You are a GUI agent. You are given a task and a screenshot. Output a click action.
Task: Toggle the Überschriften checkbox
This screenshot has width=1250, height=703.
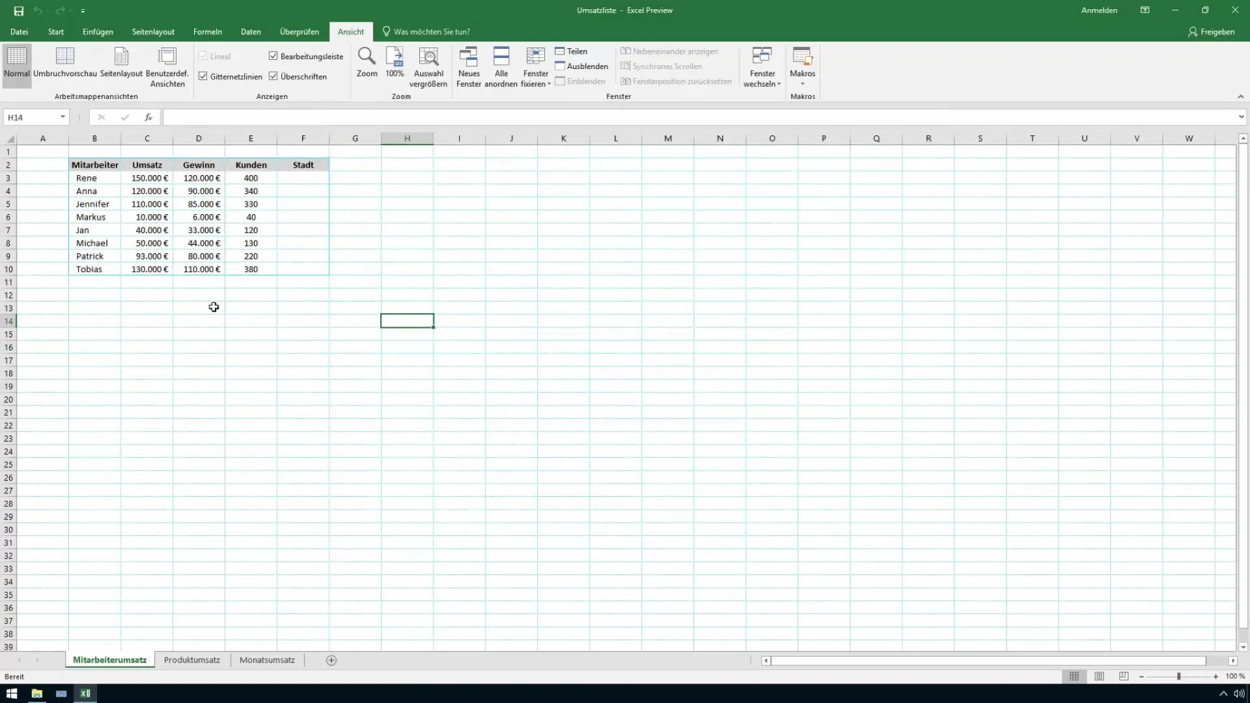273,76
